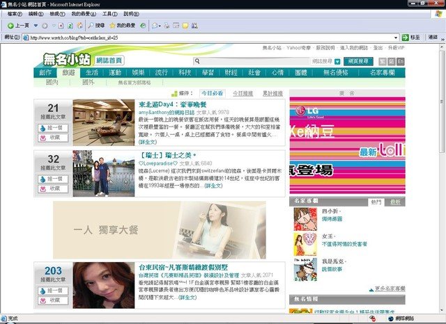The width and height of the screenshot is (446, 324).
Task: Open the 檢視(V) menu
Action: click(x=57, y=14)
